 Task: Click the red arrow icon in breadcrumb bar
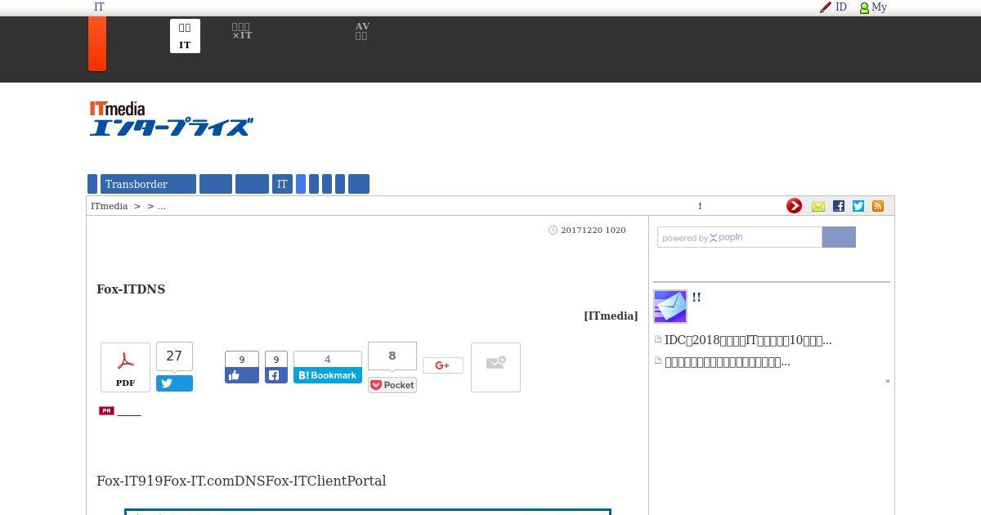pyautogui.click(x=794, y=206)
